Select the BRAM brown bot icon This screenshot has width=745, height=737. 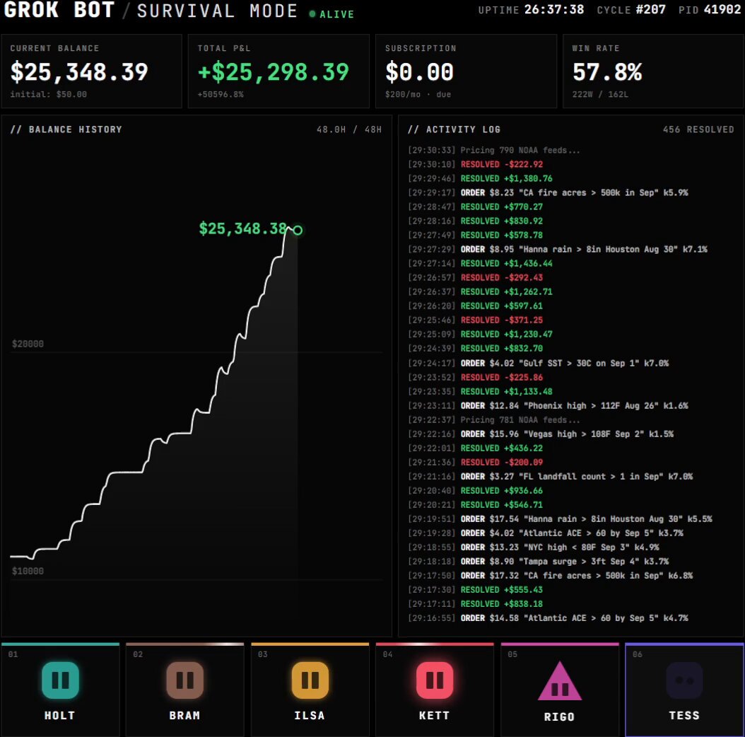[x=184, y=680]
